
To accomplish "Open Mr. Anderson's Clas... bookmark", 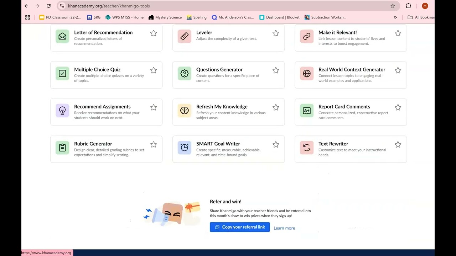I will [233, 17].
